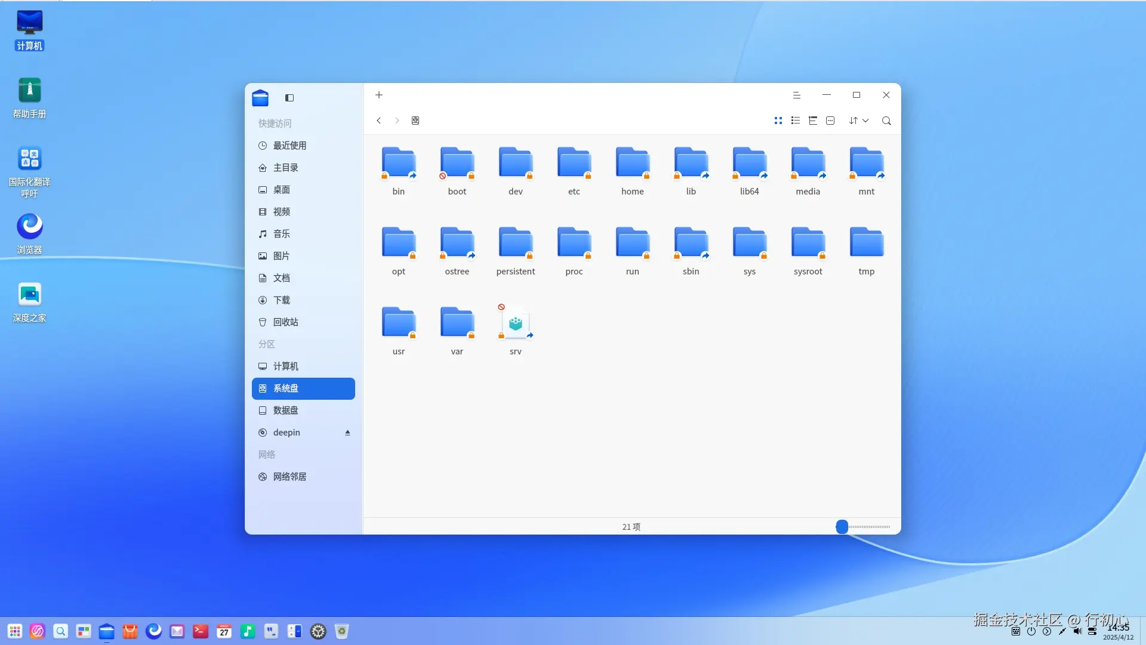Switch to list view mode
This screenshot has width=1146, height=645.
click(x=795, y=121)
